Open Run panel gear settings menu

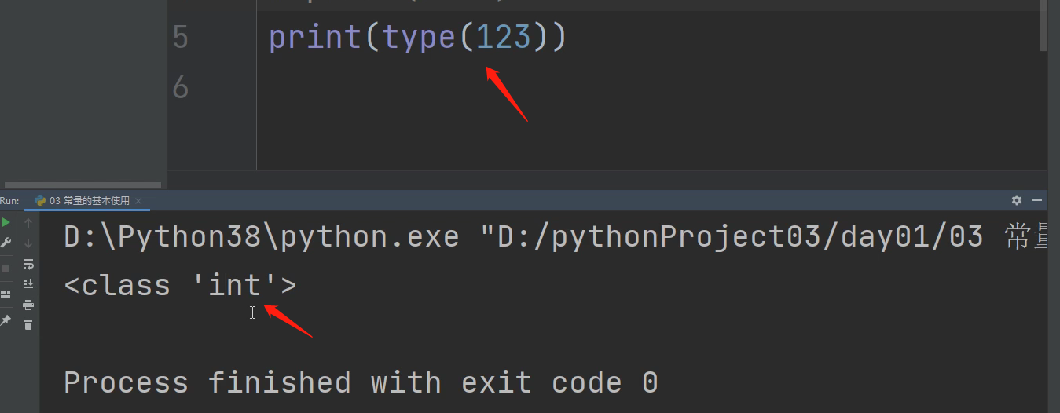[1017, 200]
